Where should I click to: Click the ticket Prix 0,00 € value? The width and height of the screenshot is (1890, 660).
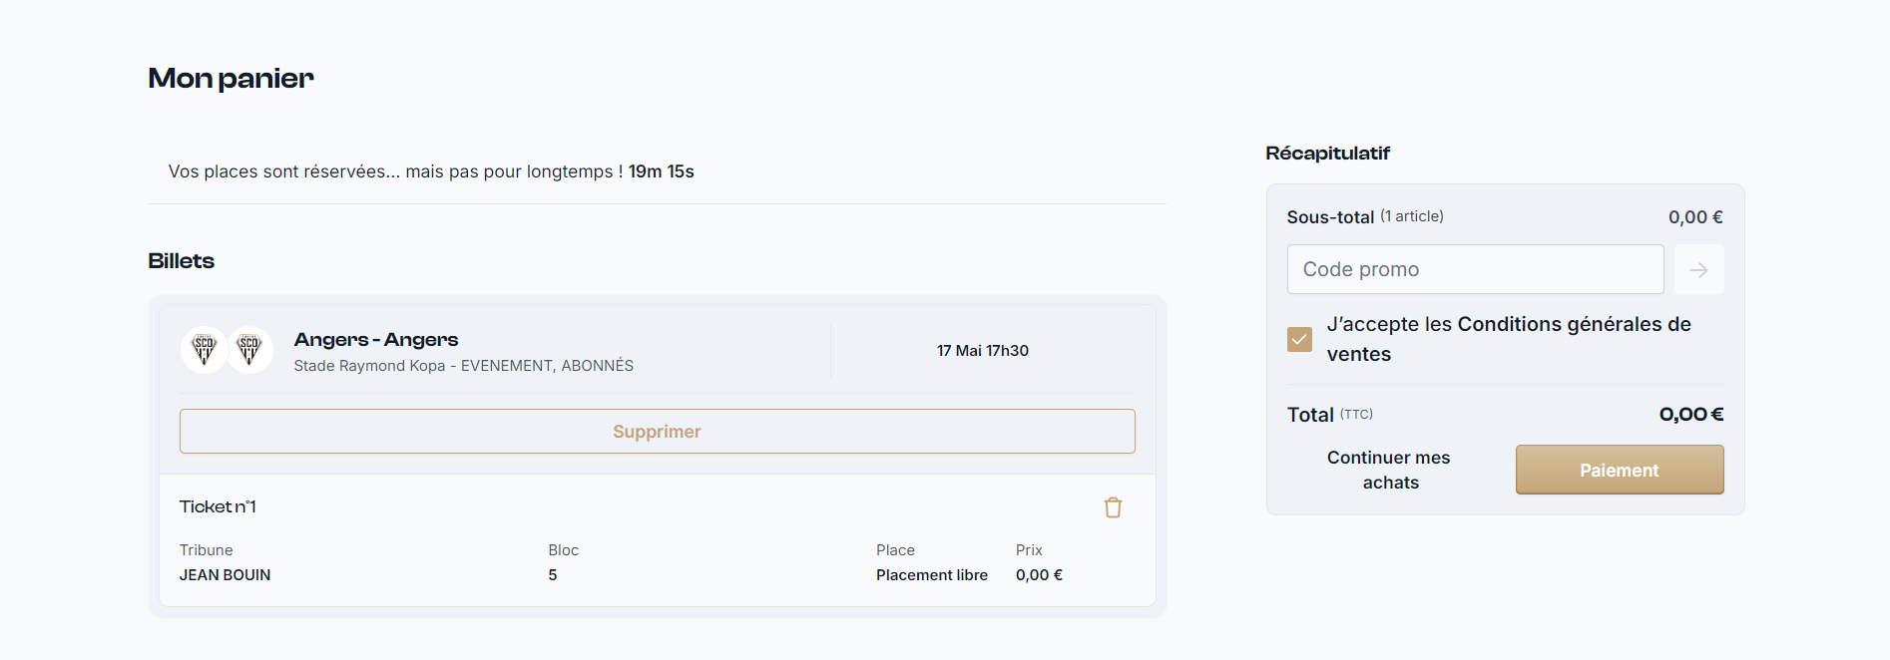pos(1039,575)
